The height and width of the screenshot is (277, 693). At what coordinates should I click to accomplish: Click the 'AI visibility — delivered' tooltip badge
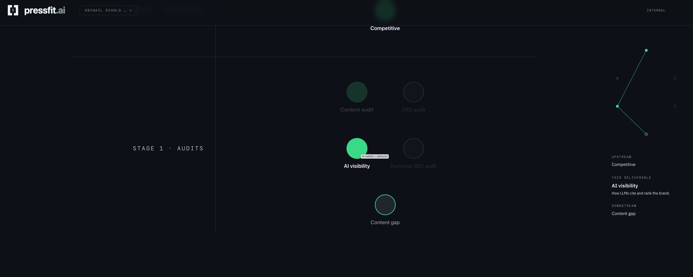[375, 156]
